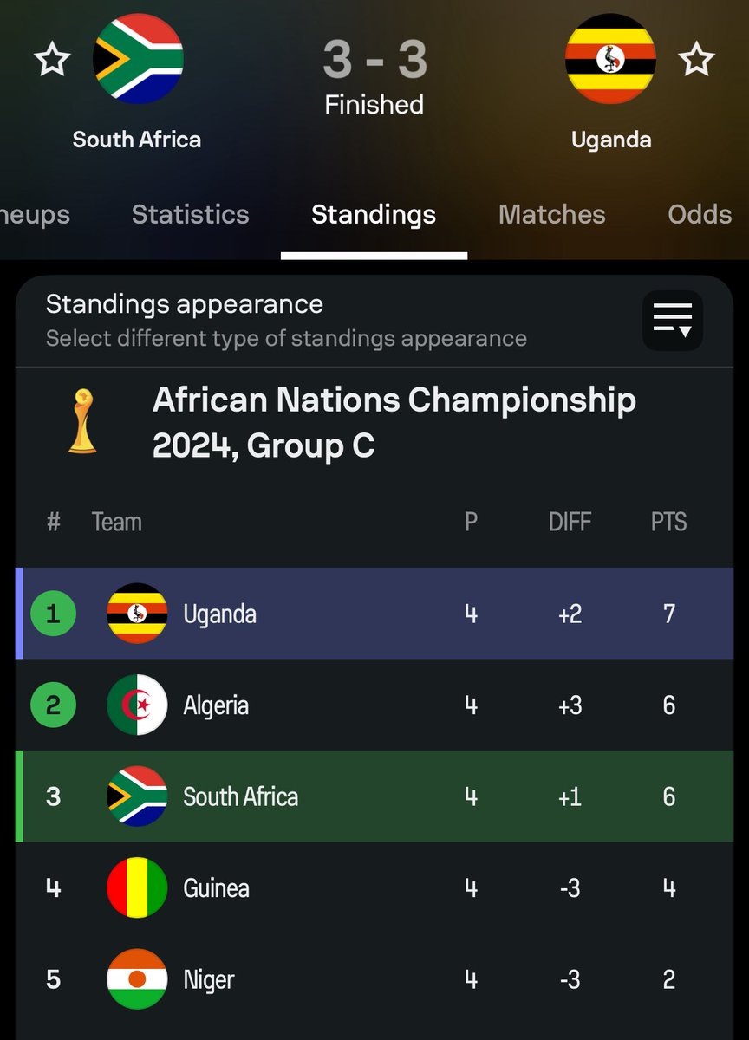Tap South Africa flag in match header
The width and height of the screenshot is (749, 1040).
tap(138, 58)
